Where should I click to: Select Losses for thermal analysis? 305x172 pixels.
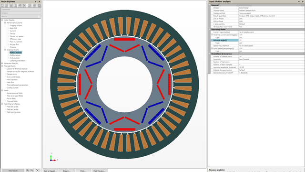[17, 69]
